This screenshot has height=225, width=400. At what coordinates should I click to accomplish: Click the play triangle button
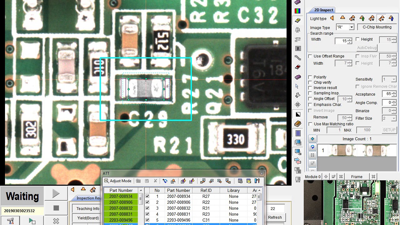pyautogui.click(x=56, y=194)
